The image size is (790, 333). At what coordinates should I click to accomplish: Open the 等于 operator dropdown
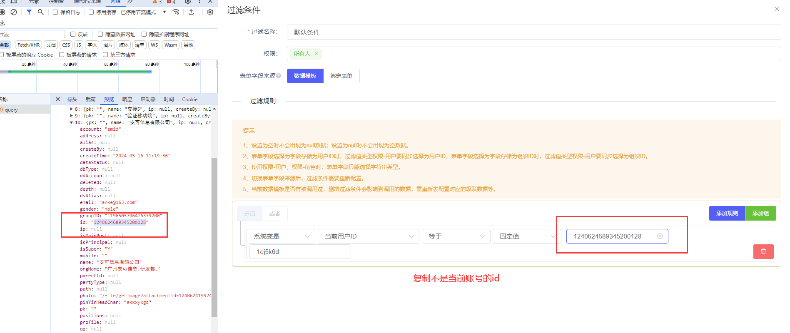[455, 236]
